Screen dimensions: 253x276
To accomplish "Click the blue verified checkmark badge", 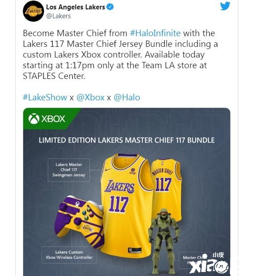I will tap(110, 7).
